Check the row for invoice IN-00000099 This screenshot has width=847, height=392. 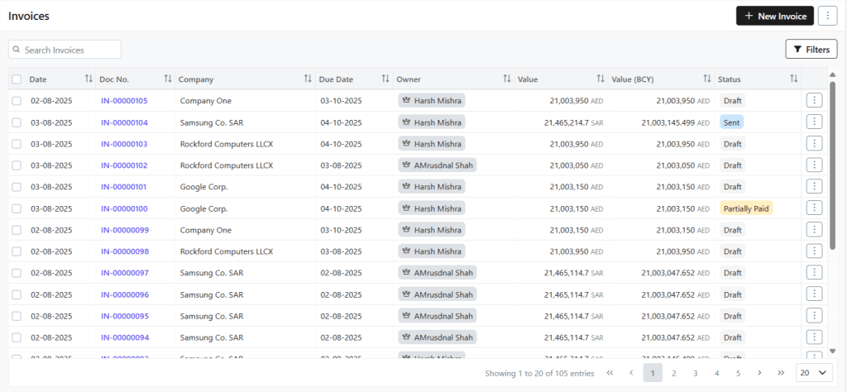click(x=17, y=230)
